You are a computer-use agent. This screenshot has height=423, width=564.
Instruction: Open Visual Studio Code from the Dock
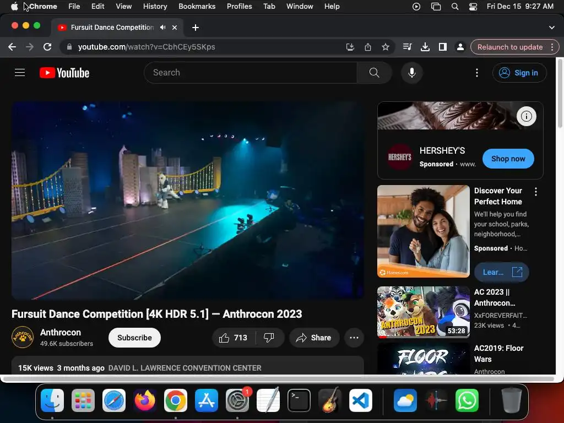coord(361,400)
